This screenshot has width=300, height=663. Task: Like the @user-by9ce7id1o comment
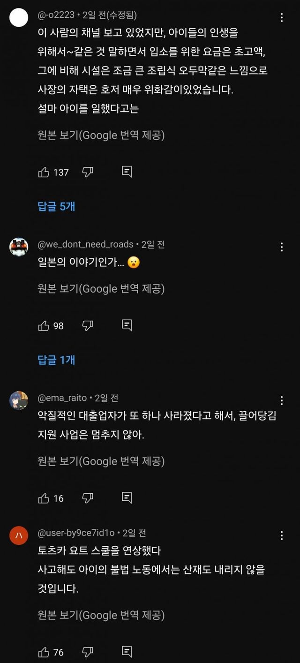(x=44, y=652)
